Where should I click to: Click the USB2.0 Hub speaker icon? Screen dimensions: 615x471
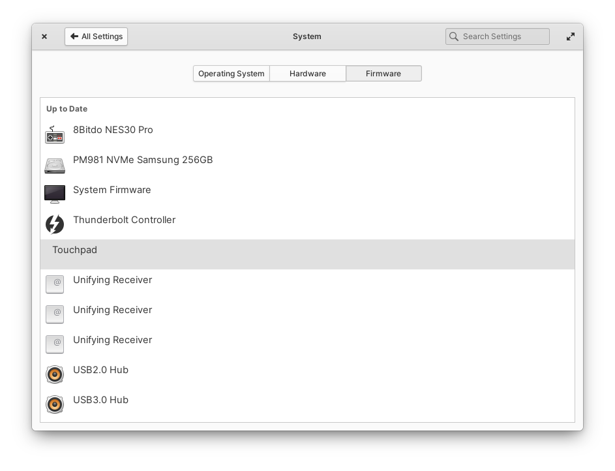tap(55, 374)
